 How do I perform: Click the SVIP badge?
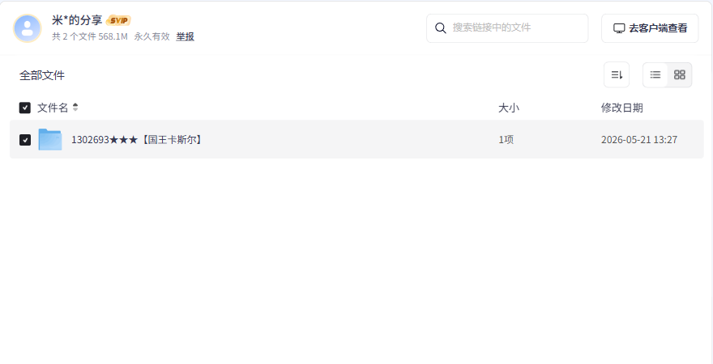point(118,20)
